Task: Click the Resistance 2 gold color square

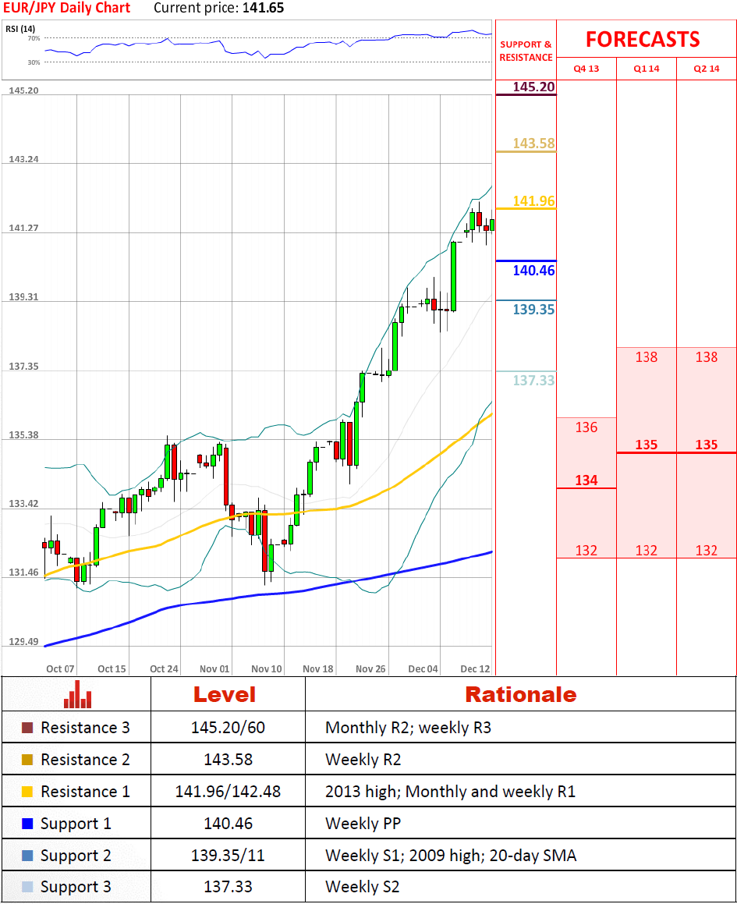Action: (27, 760)
